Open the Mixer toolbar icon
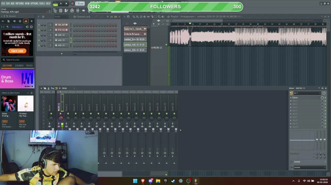Viewport: 331px width, 185px height. tap(78, 11)
